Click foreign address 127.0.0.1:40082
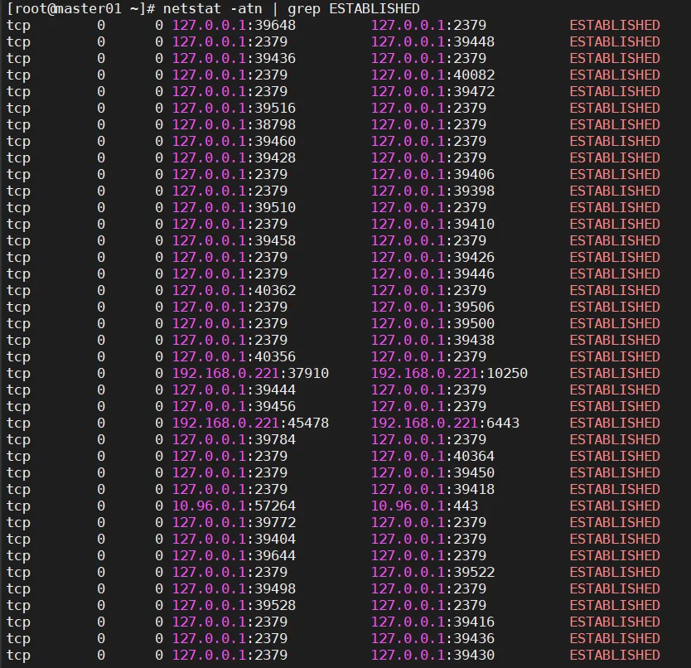Viewport: 691px width, 668px height. click(x=432, y=75)
